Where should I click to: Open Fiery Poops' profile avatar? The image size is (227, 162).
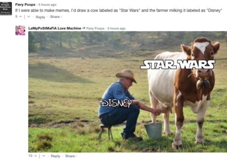coord(6,8)
